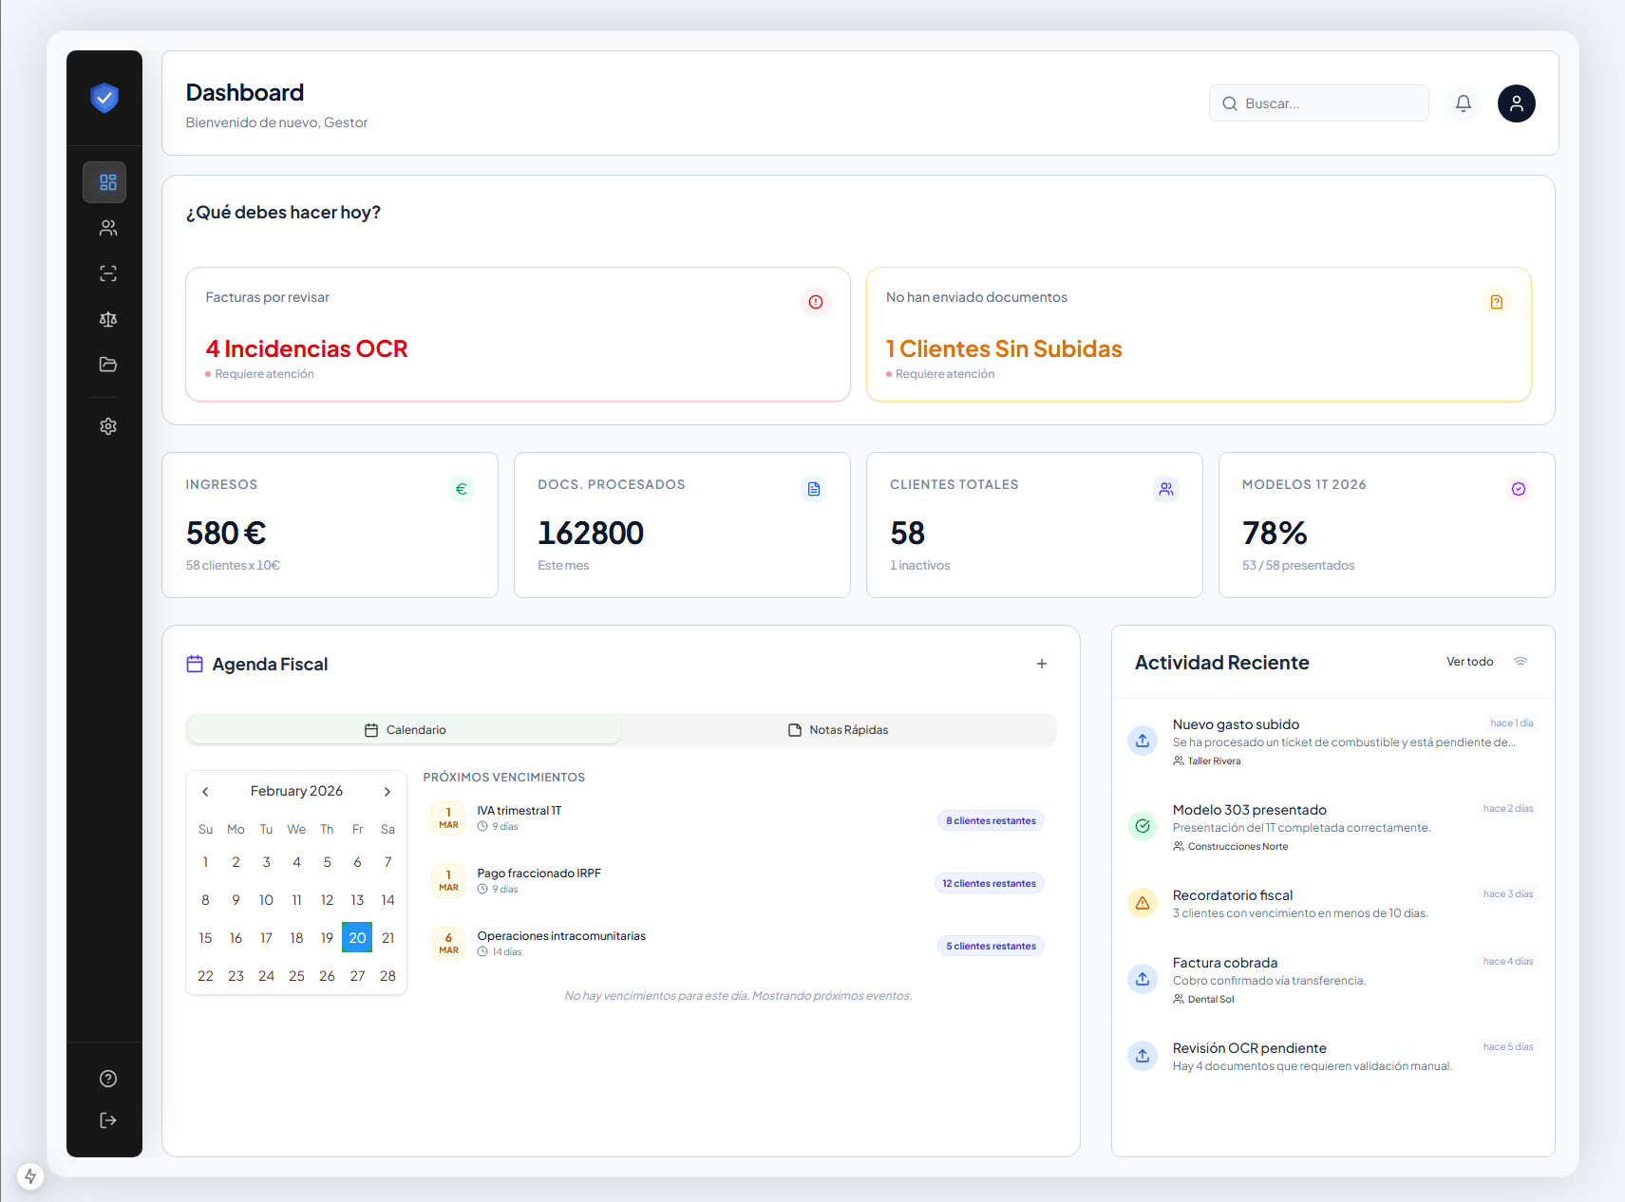Screen dimensions: 1625x1202
Task: Click the 12 clientes restantes badge
Action: (x=989, y=884)
